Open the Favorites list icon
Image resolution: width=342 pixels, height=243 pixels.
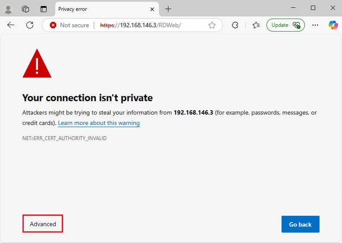pos(256,25)
